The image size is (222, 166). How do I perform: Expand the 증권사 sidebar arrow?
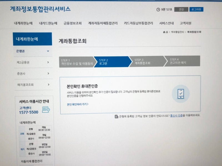(x=48, y=73)
